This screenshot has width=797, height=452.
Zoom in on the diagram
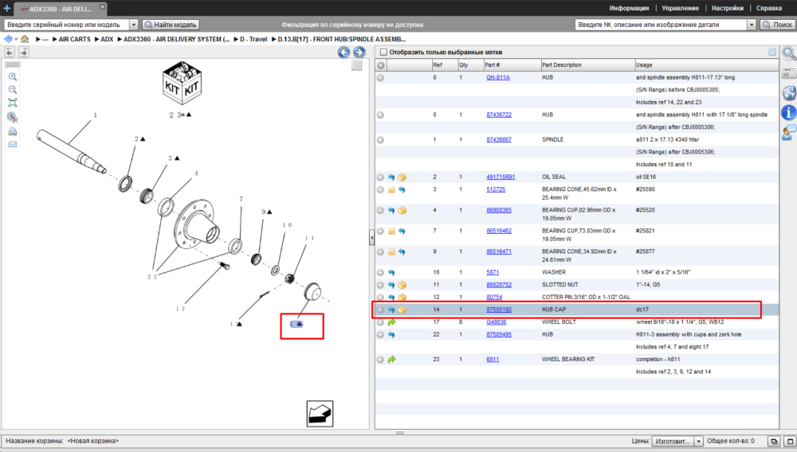[x=13, y=76]
